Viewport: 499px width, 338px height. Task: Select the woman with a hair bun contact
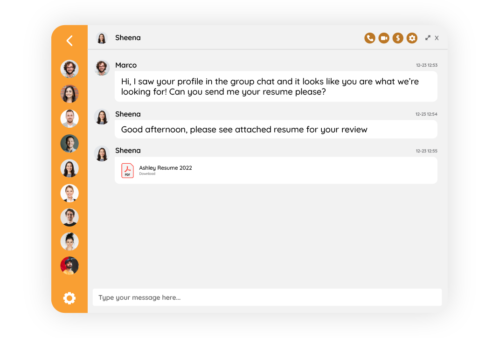pyautogui.click(x=69, y=241)
